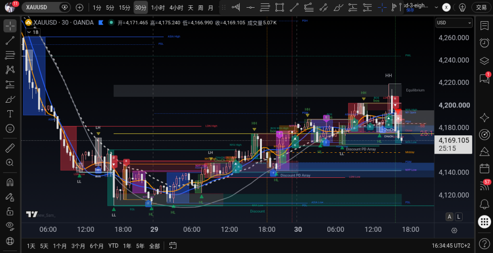This screenshot has height=253, width=493.
Task: Open the help question mark
Action: coord(484,243)
